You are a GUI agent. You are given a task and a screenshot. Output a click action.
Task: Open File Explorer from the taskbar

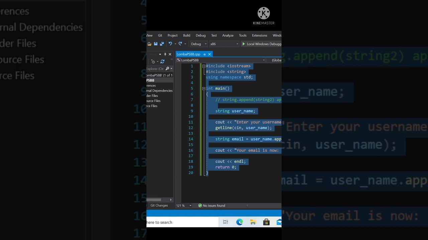253,222
